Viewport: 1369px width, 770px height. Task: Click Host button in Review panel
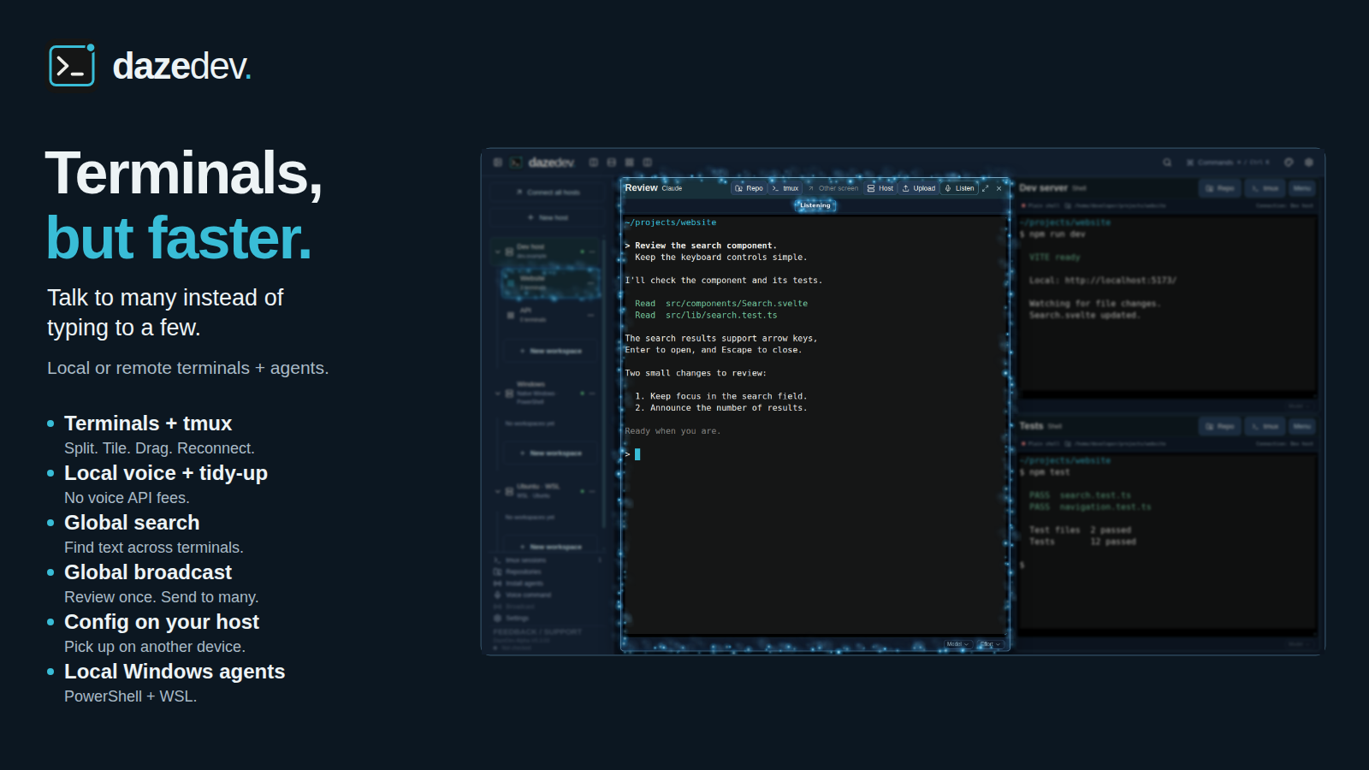(880, 188)
